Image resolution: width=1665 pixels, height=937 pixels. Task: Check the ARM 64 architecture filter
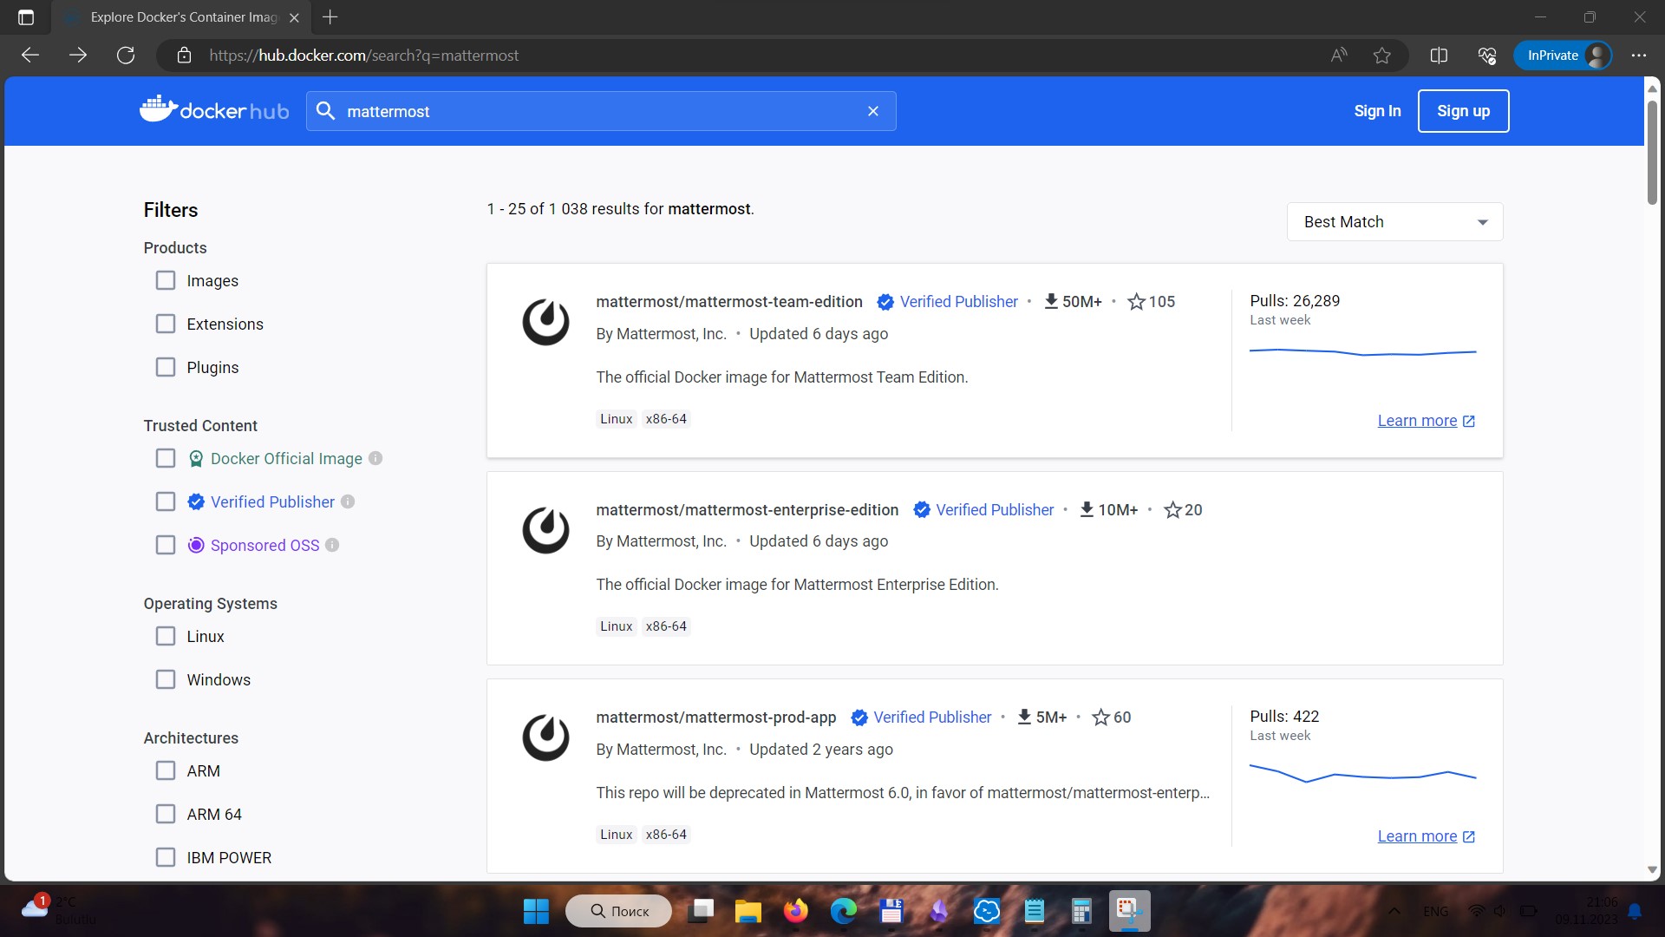(x=165, y=814)
